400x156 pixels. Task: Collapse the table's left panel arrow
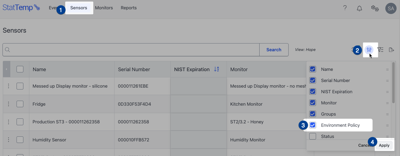(7, 69)
